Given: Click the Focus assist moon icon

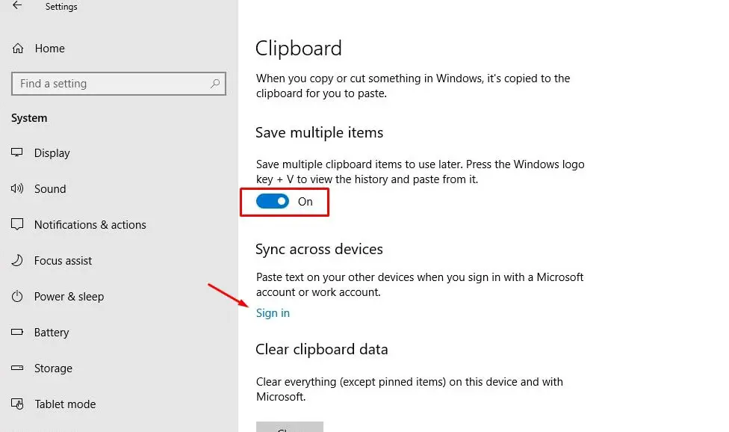Looking at the screenshot, I should [18, 261].
